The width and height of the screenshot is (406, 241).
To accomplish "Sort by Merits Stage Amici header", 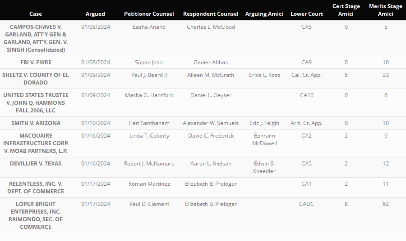I will [x=386, y=10].
